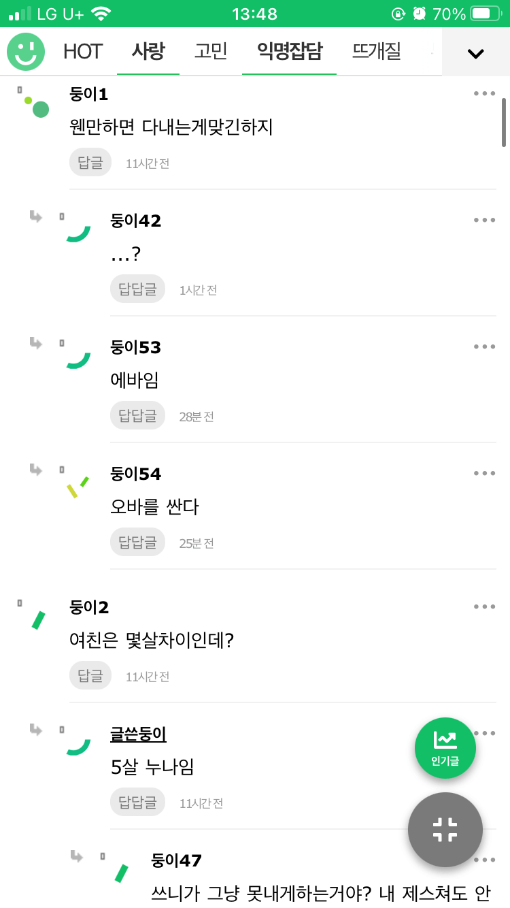The image size is (510, 908).
Task: Click the vertical scrollbar on right edge
Action: coord(504,123)
